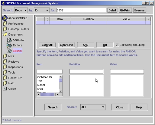Click the Value column header in query table
Image resolution: width=155 pixels, height=125 pixels.
pyautogui.click(x=126, y=19)
